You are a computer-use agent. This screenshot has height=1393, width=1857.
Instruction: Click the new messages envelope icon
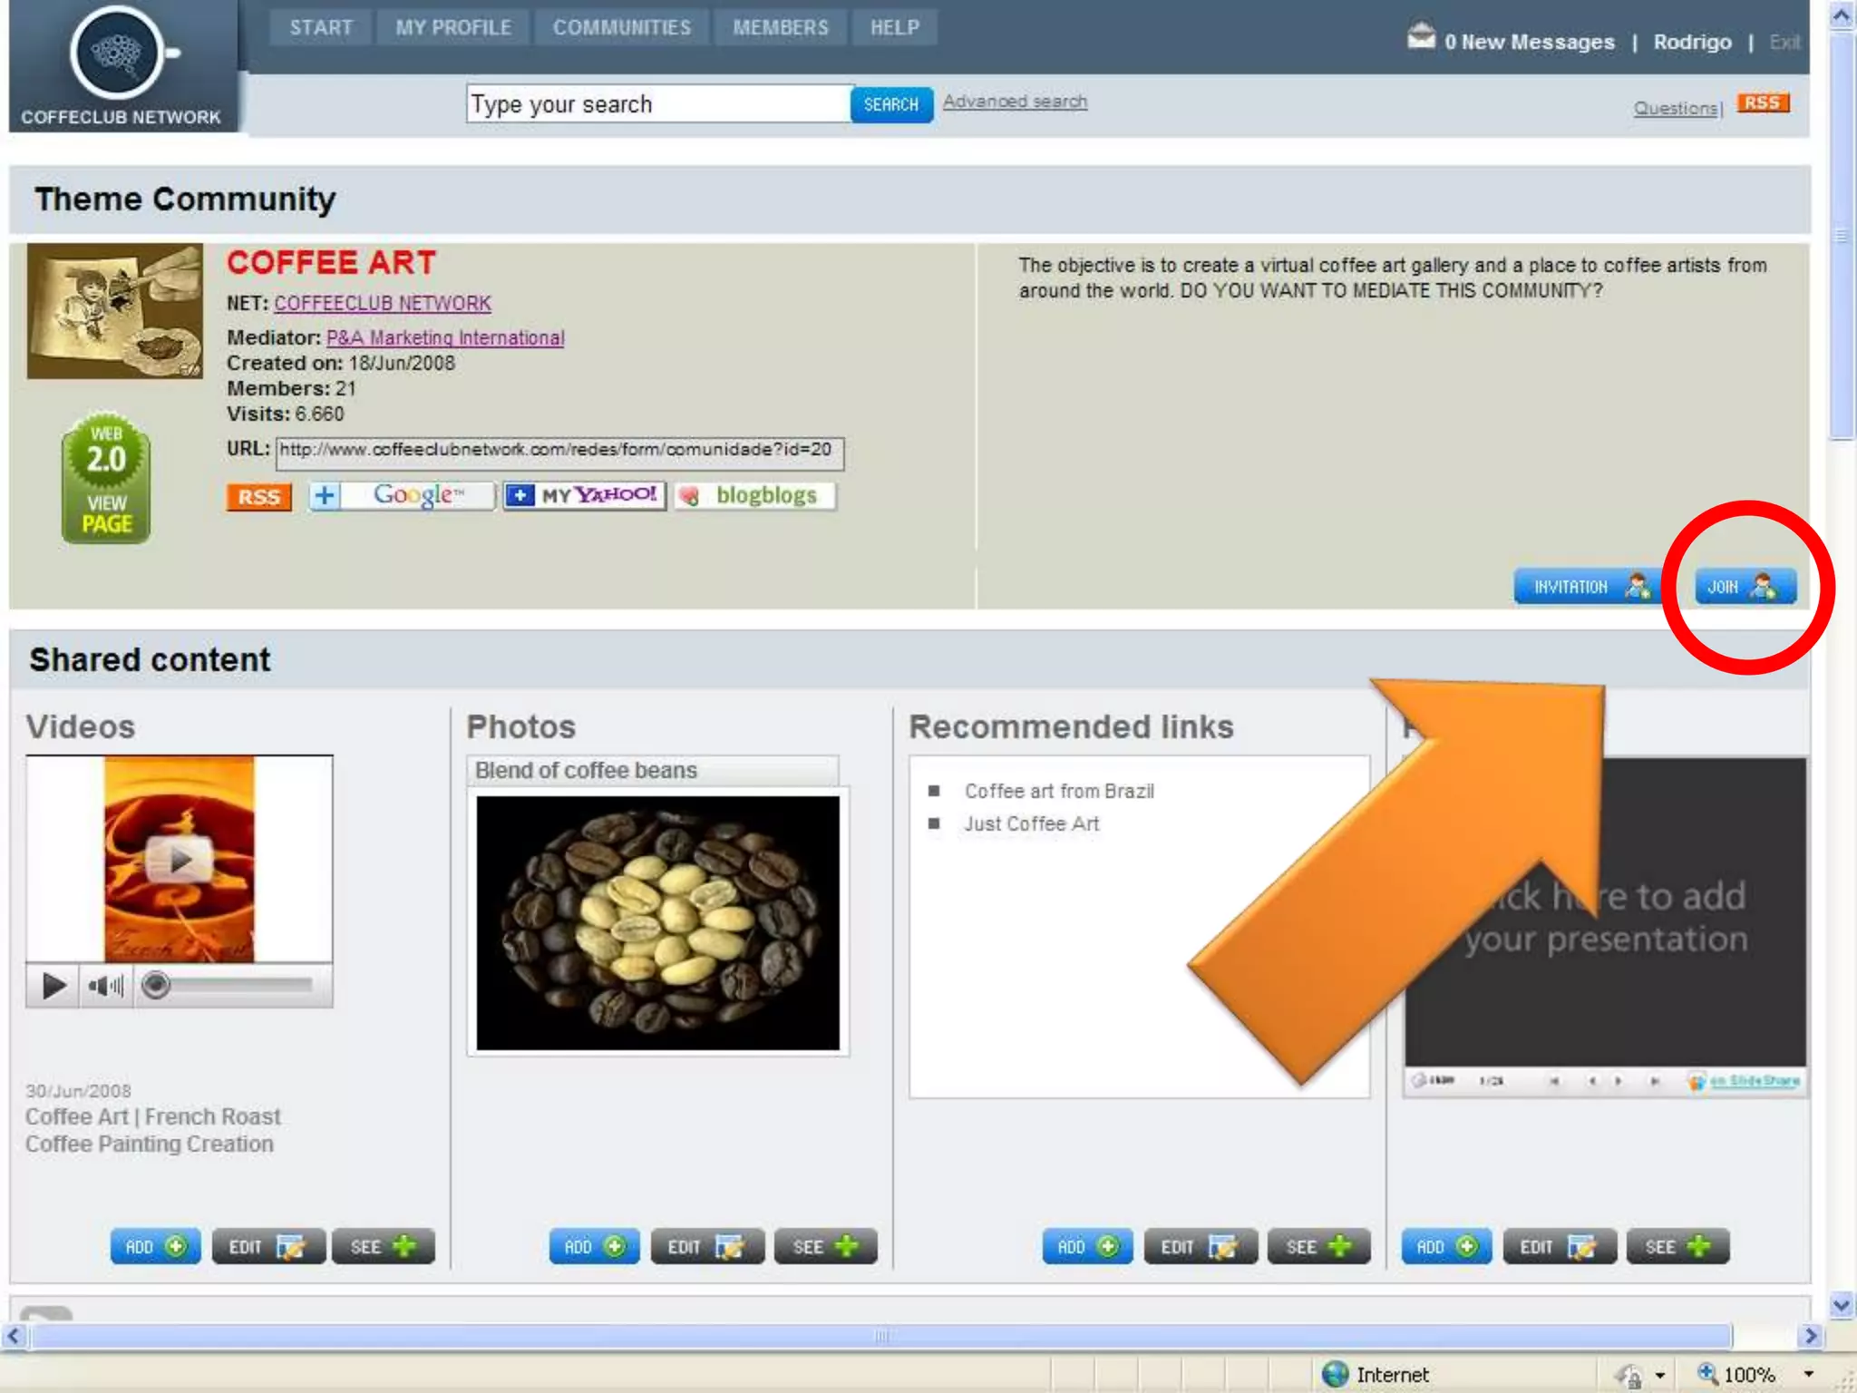(x=1420, y=38)
